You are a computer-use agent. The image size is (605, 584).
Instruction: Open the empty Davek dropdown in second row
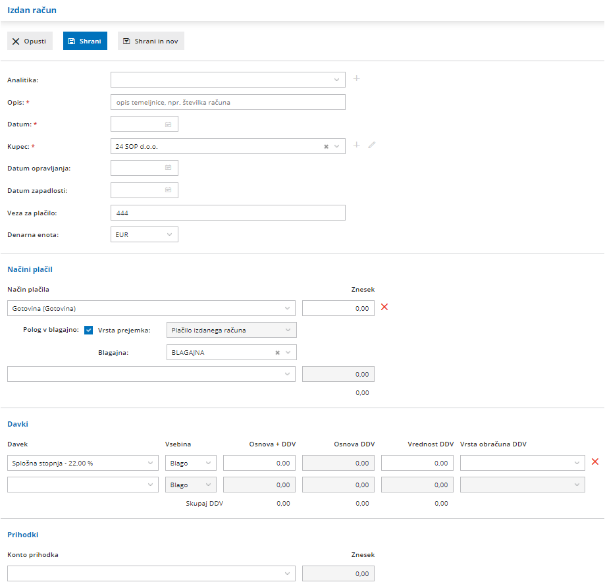click(83, 485)
